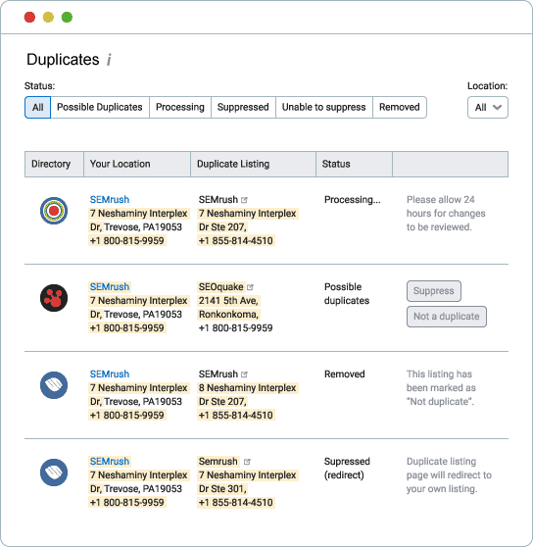
Task: Click the Your Location column header
Action: 137,164
